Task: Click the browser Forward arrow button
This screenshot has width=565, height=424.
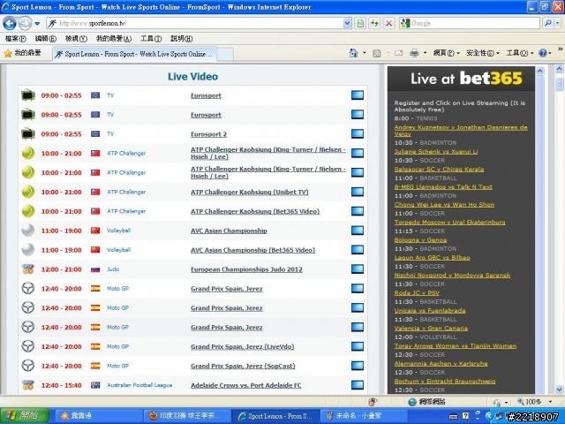Action: [x=25, y=24]
